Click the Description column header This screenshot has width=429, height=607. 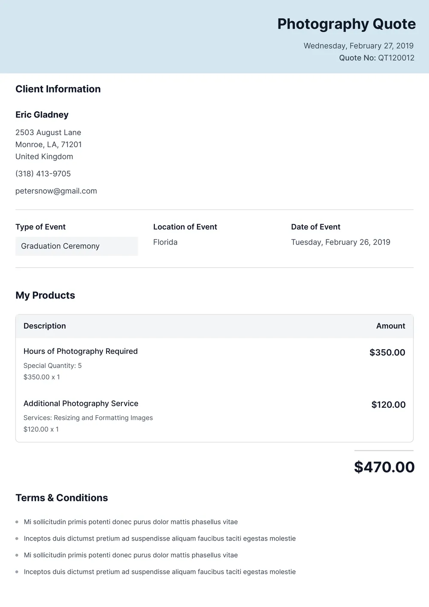[x=45, y=326]
